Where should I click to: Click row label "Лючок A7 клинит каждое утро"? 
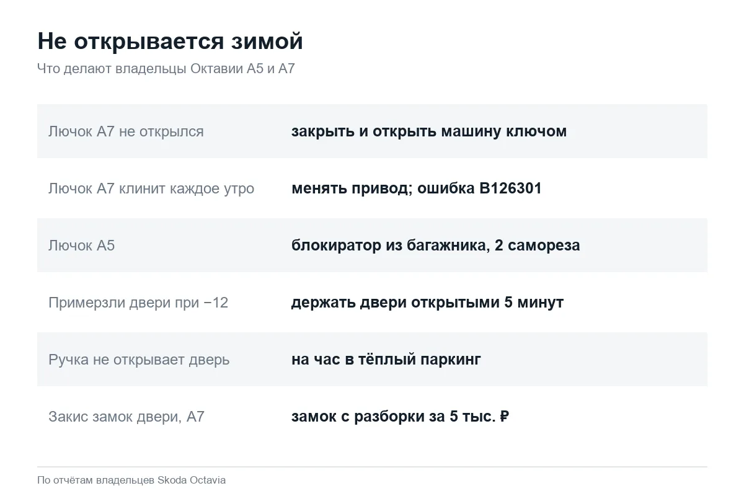click(x=151, y=188)
